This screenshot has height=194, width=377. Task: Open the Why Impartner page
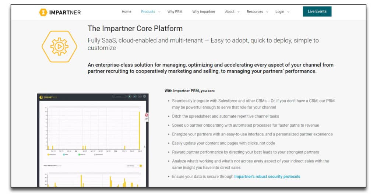tap(204, 11)
